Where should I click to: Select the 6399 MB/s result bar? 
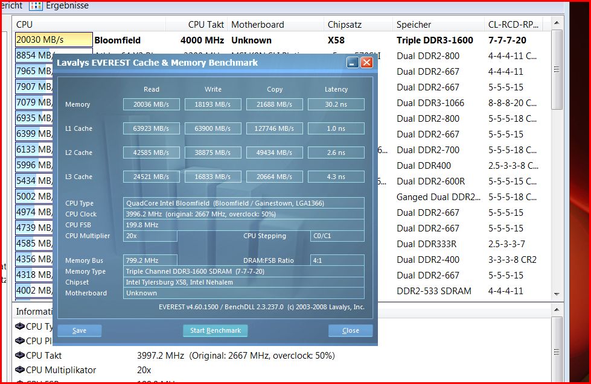pyautogui.click(x=34, y=134)
